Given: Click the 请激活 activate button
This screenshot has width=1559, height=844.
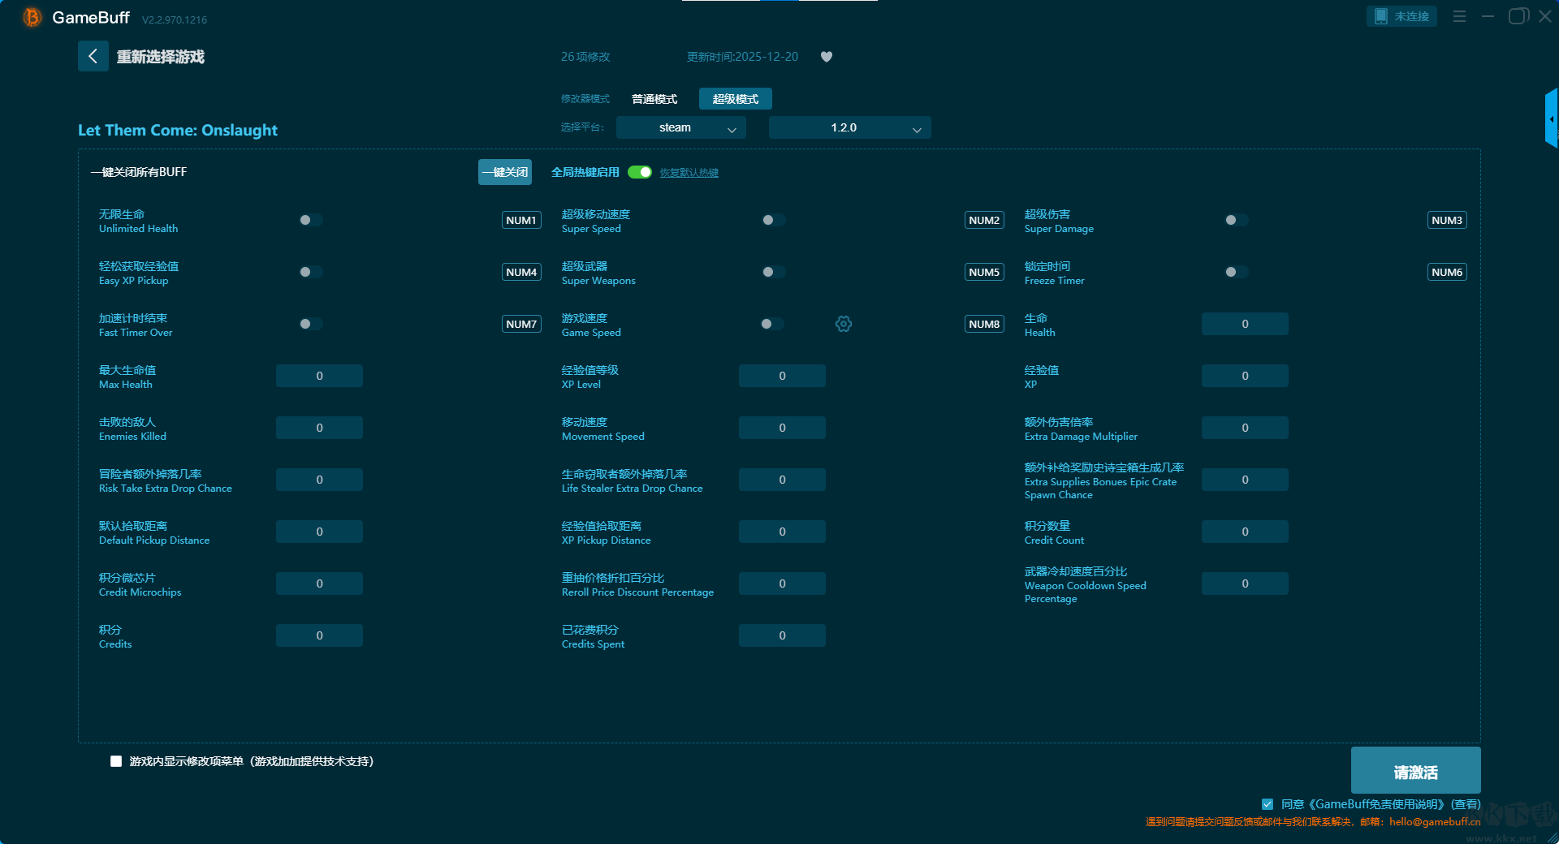Looking at the screenshot, I should [1415, 770].
